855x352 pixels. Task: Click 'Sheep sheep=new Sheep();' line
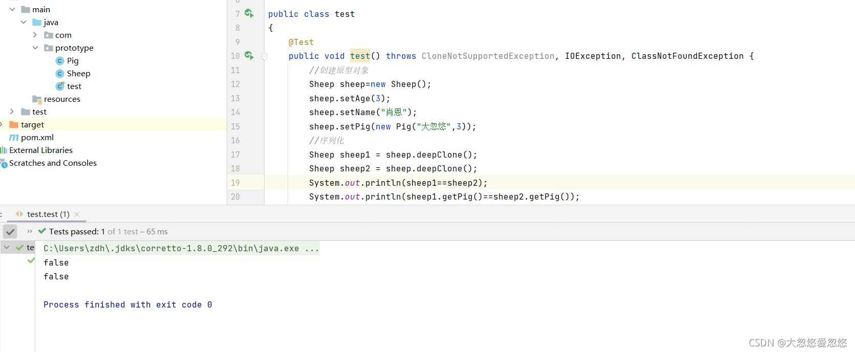click(370, 84)
